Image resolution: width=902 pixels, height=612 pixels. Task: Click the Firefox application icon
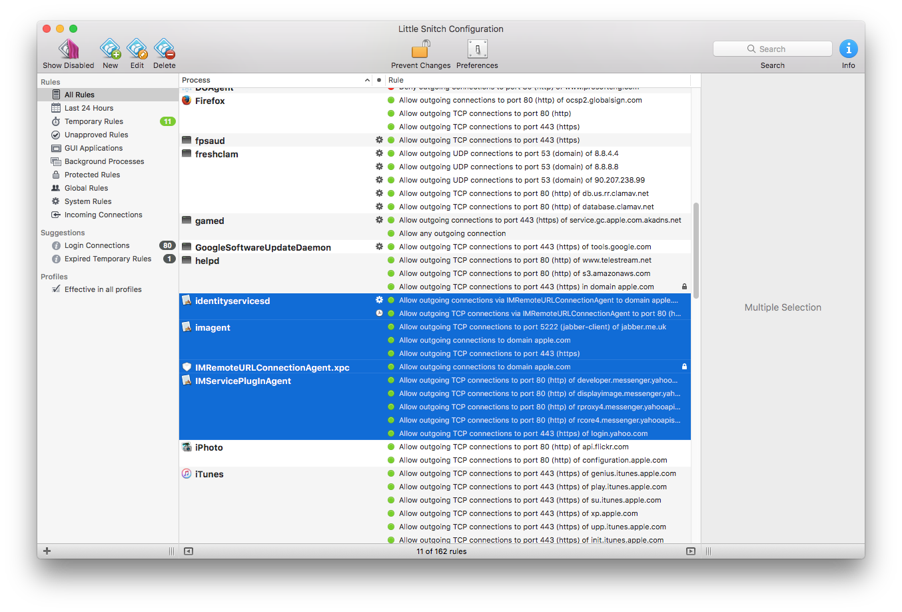pyautogui.click(x=187, y=101)
